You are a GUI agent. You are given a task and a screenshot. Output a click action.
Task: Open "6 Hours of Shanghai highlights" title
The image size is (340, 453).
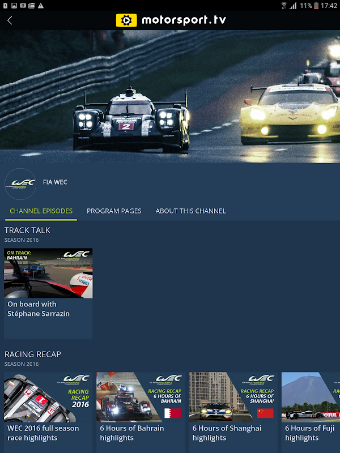227,433
